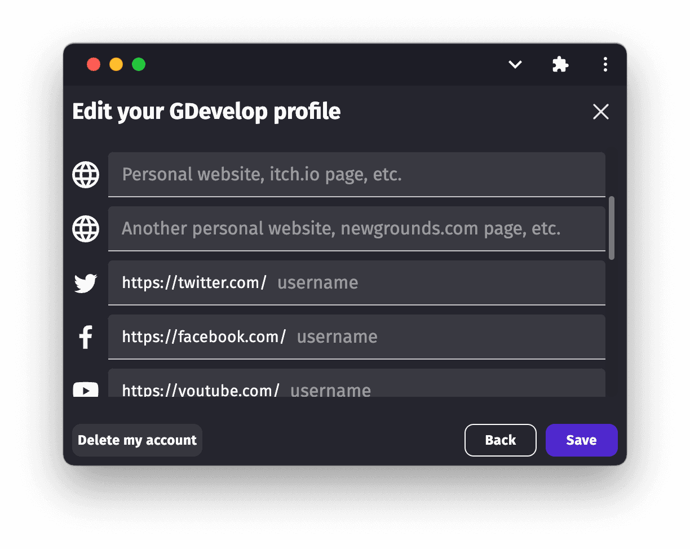690x549 pixels.
Task: Click Delete my account
Action: coord(136,440)
